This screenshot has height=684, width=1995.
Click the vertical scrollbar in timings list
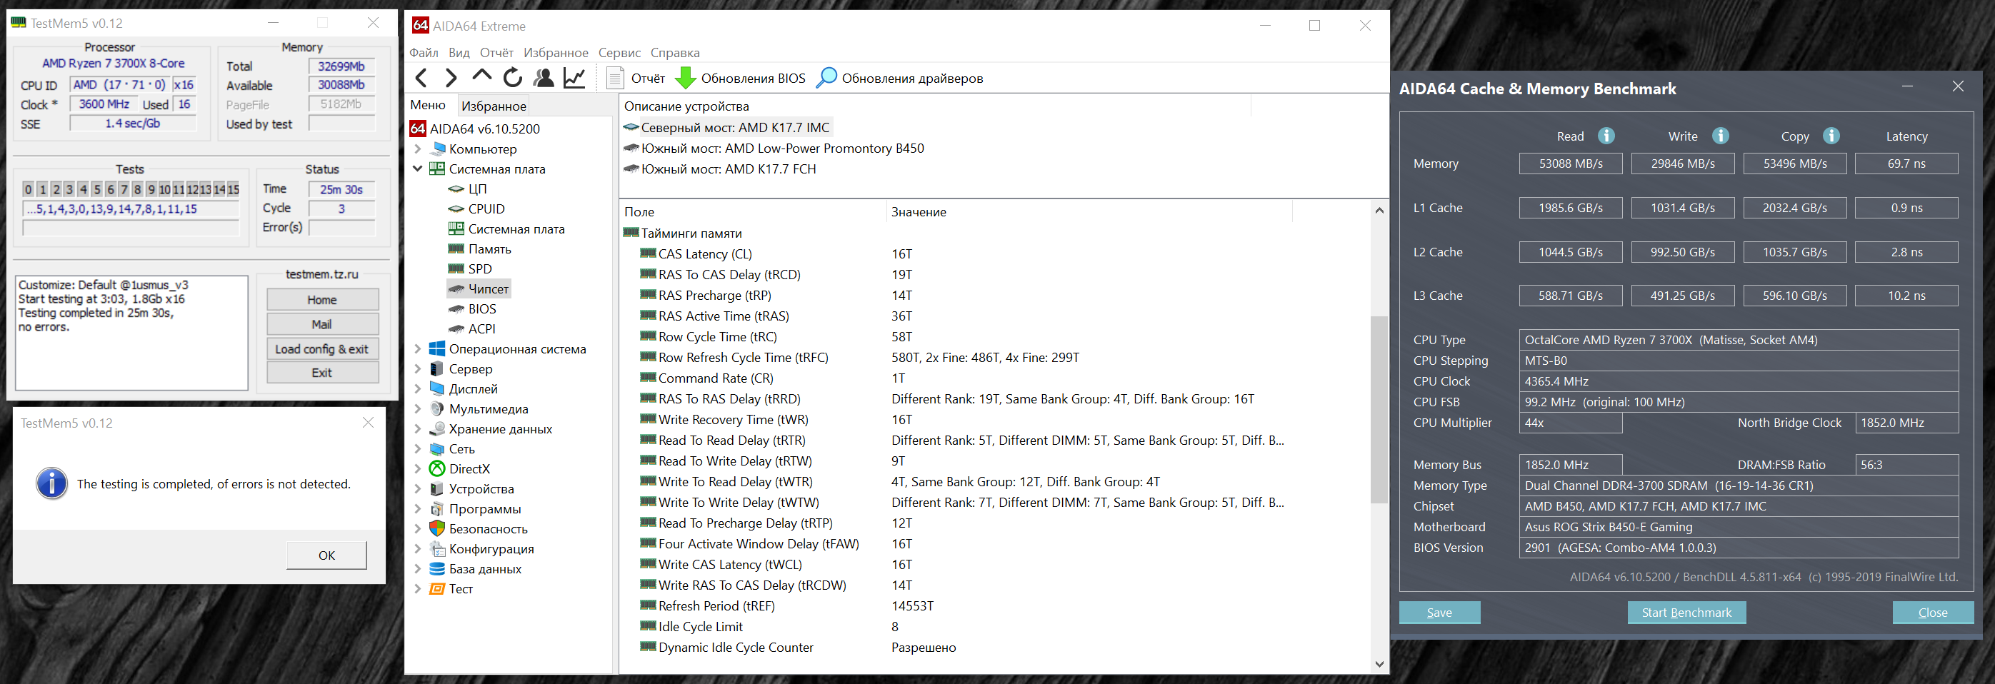(x=1379, y=410)
